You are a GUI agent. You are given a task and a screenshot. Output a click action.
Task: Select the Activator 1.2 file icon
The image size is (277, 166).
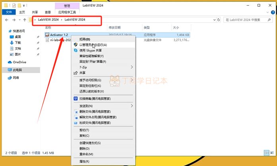pyautogui.click(x=47, y=35)
